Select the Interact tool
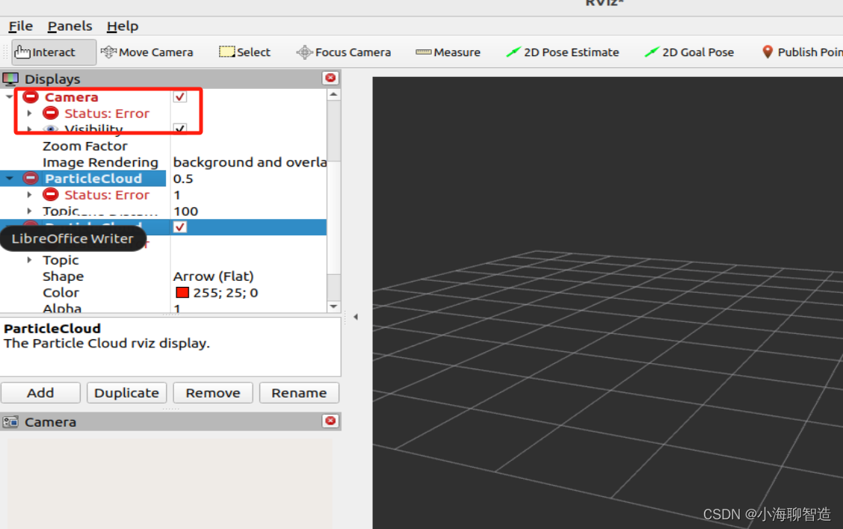 [54, 52]
